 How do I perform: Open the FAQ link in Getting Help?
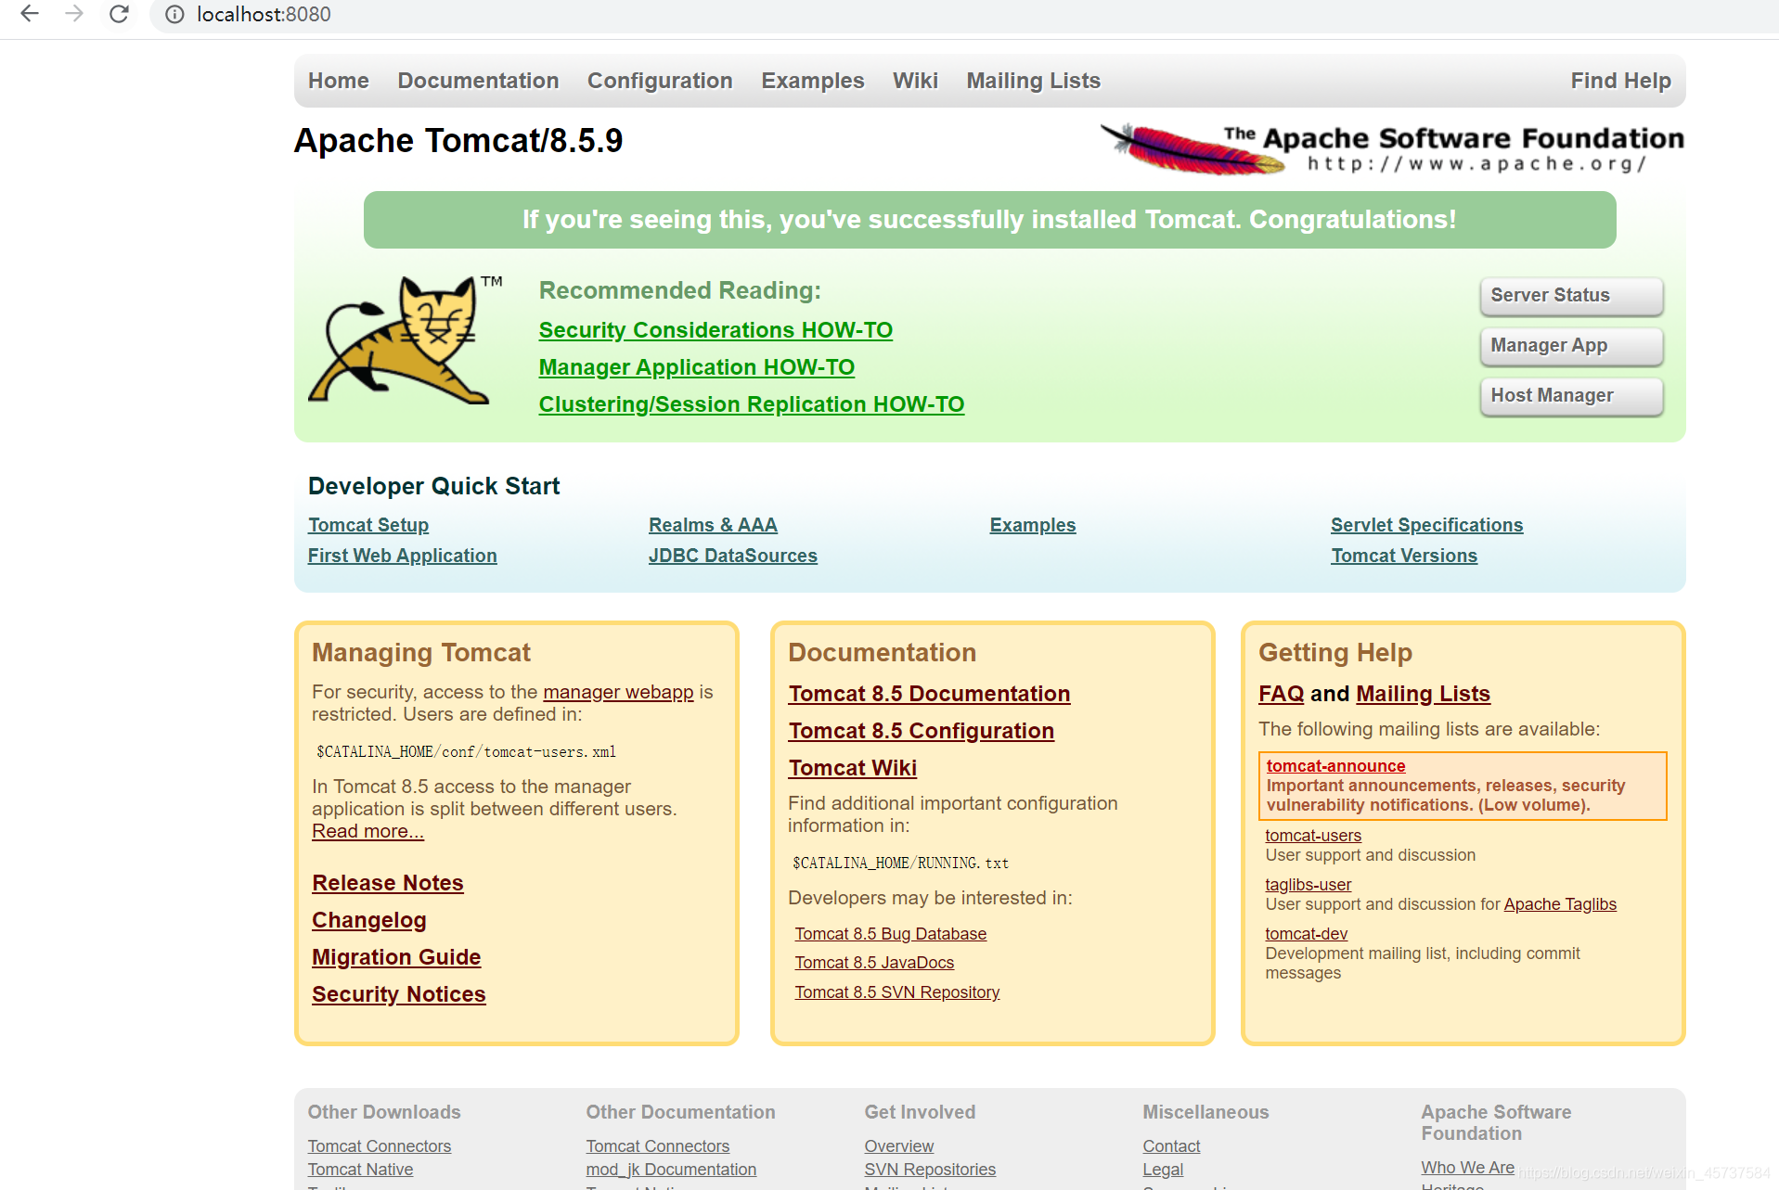coord(1282,694)
